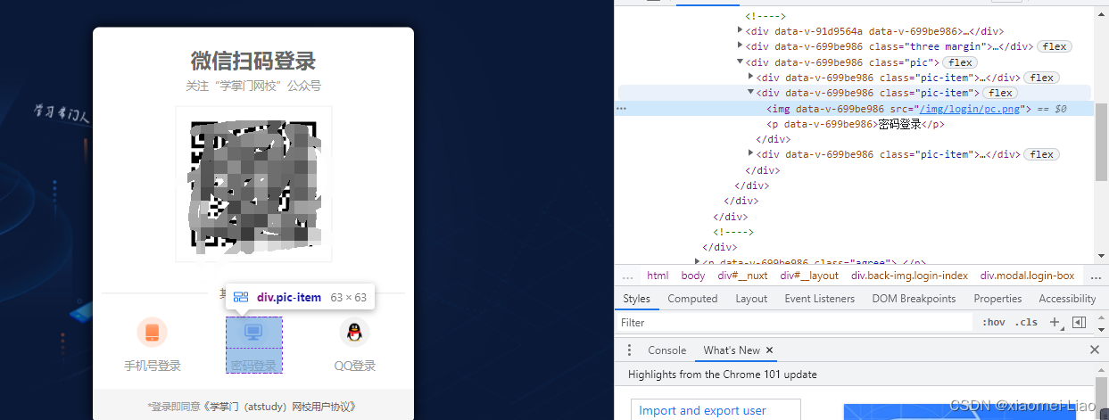This screenshot has width=1109, height=420.
Task: Collapse the highlighted second pic-item div node
Action: pyautogui.click(x=751, y=93)
